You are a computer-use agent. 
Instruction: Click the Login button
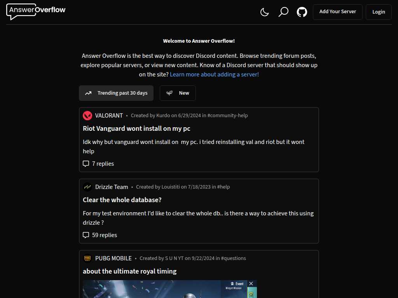pyautogui.click(x=379, y=12)
